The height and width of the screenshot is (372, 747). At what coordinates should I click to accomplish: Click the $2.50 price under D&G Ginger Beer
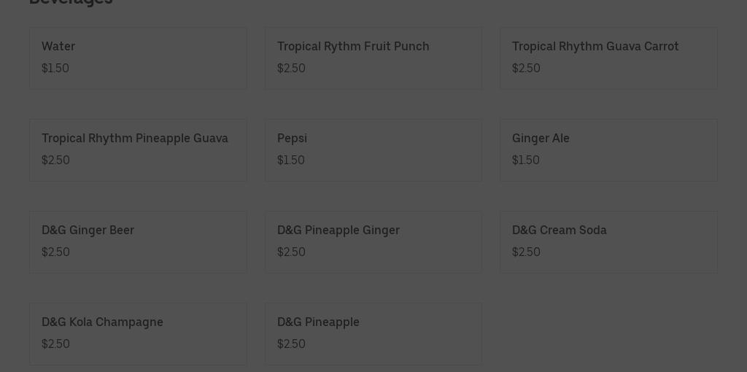point(55,252)
